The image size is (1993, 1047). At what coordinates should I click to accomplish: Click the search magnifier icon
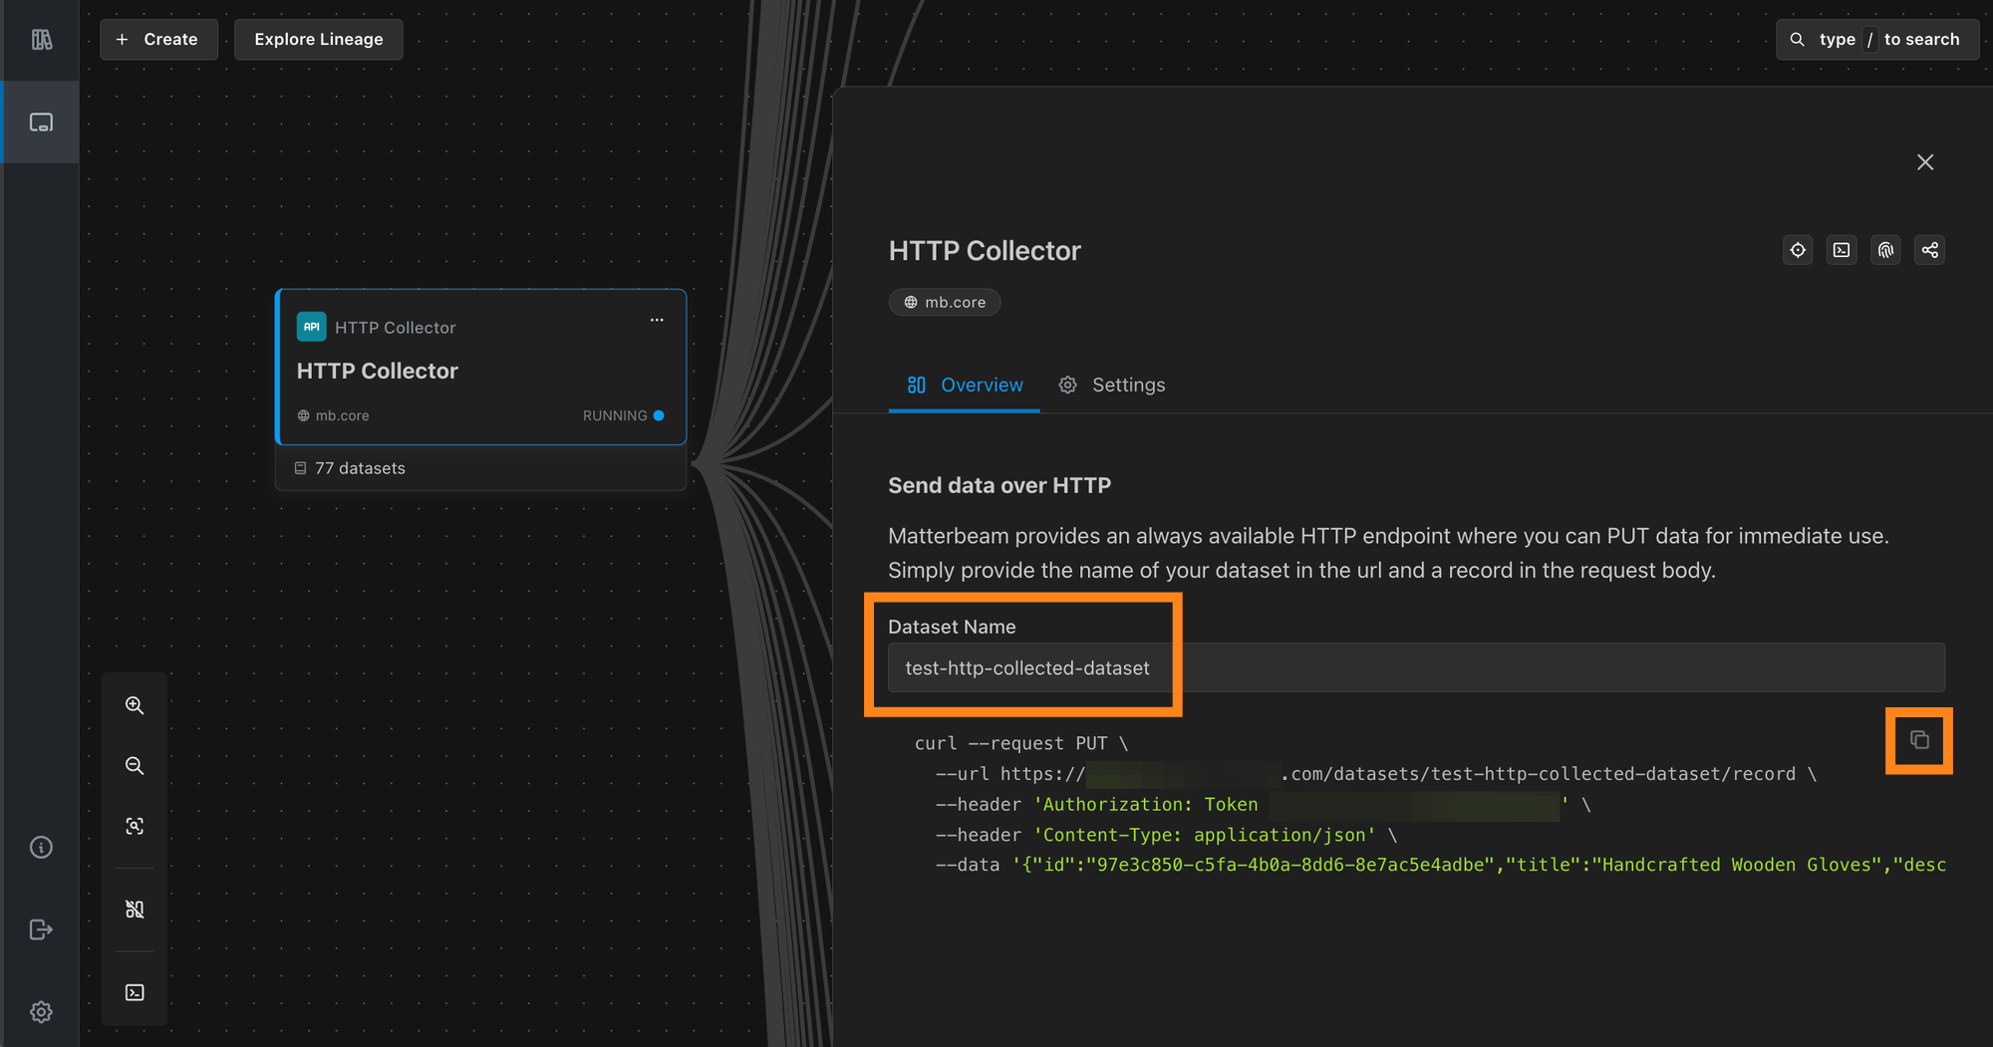pyautogui.click(x=1798, y=40)
